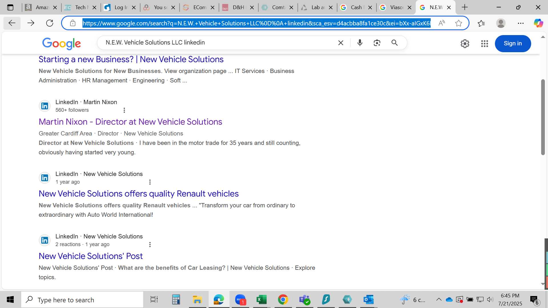Open OneDrive cloud tray icon
The image size is (548, 308).
tap(449, 300)
